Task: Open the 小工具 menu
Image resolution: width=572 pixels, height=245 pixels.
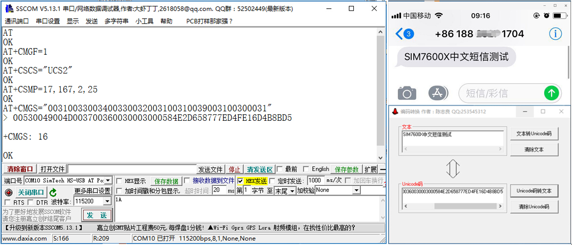Action: click(x=145, y=21)
